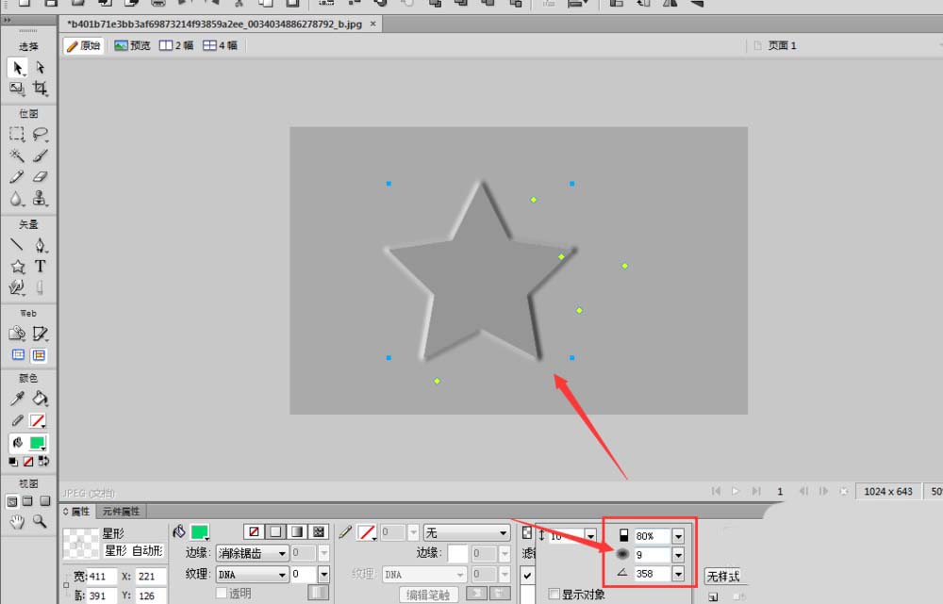
Task: Open the fill texture amount dropdown arrow
Action: click(323, 575)
